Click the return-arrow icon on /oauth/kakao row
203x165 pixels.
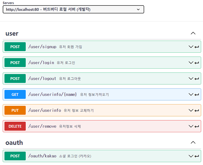click(x=197, y=156)
